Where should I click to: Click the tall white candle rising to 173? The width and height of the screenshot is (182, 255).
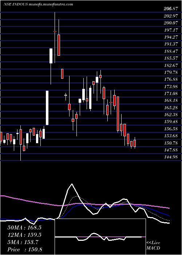tap(47, 108)
